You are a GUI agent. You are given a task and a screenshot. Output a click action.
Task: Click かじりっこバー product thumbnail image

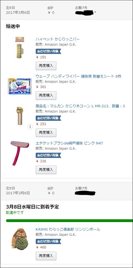pos(20,49)
